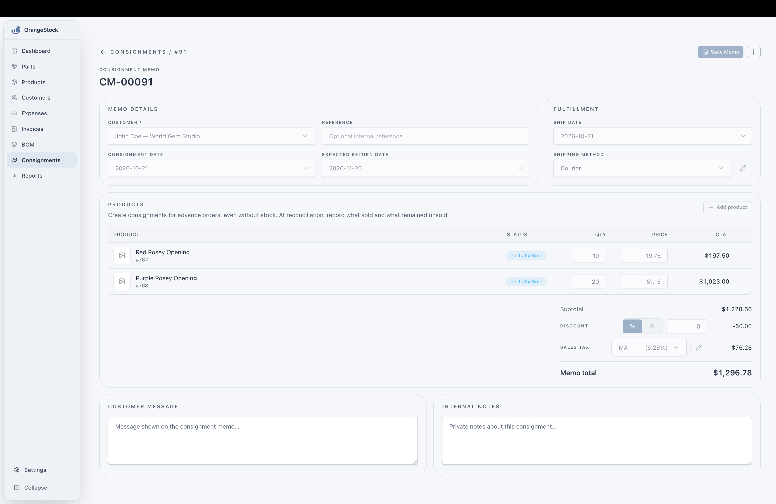The image size is (776, 504).
Task: Click the Parts gem icon in sidebar
Action: [14, 66]
